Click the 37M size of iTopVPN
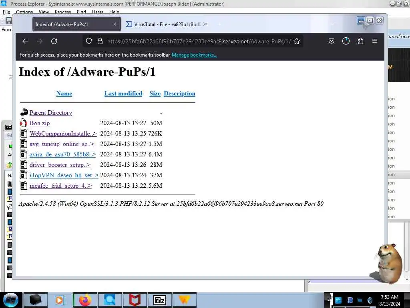The width and height of the screenshot is (410, 308). point(156,175)
